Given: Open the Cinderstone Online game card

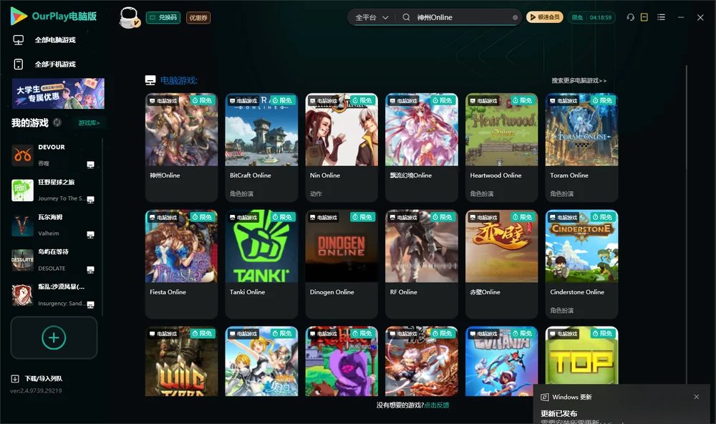Looking at the screenshot, I should [x=581, y=264].
